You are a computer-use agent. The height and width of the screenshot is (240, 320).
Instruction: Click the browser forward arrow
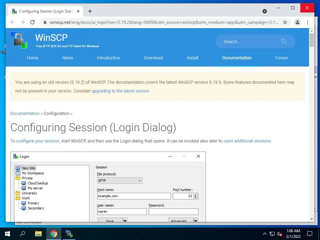click(22, 22)
